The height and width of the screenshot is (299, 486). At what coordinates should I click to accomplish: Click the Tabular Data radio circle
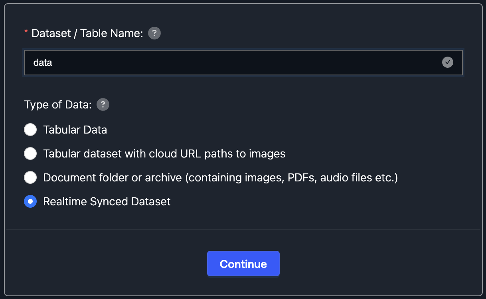[30, 130]
